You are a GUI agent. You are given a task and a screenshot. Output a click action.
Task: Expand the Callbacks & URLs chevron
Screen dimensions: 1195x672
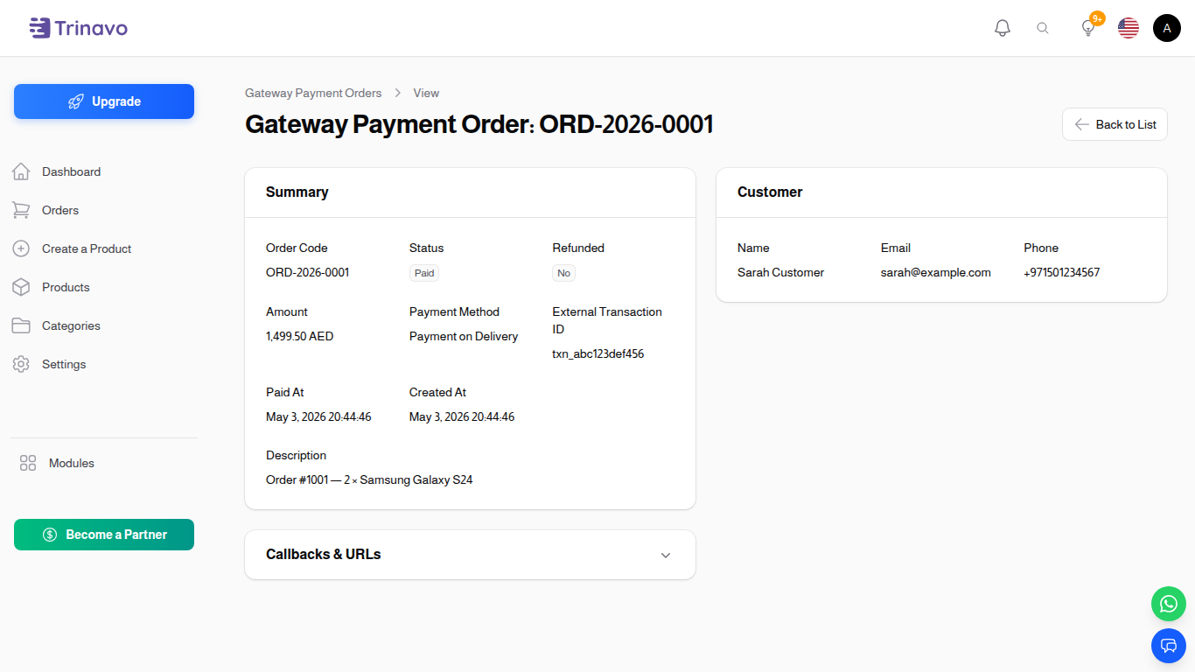[x=666, y=555]
